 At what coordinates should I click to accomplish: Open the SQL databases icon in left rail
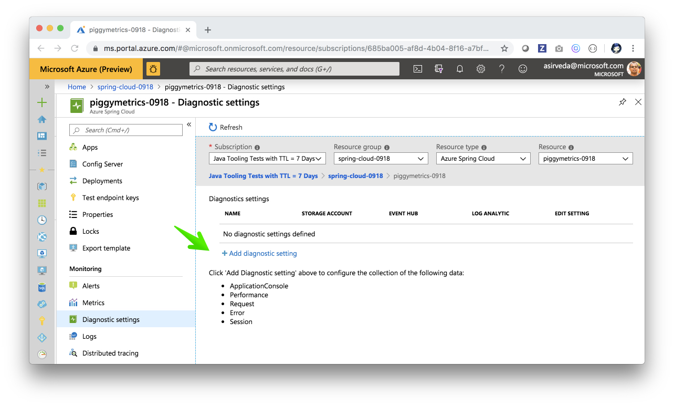(x=42, y=287)
